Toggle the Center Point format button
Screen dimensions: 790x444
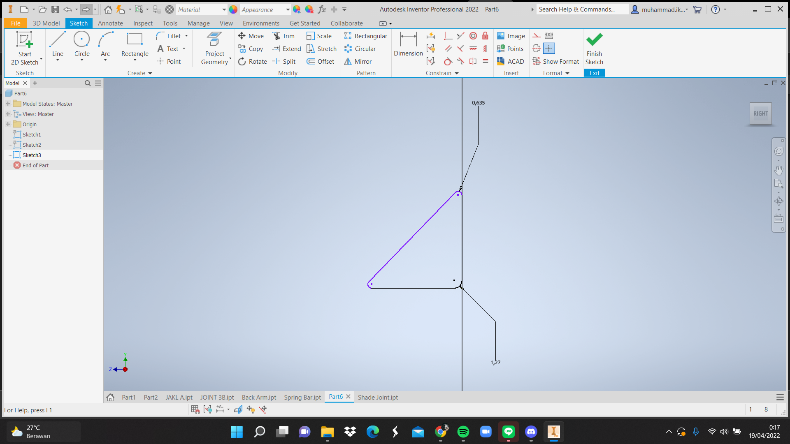pyautogui.click(x=549, y=49)
